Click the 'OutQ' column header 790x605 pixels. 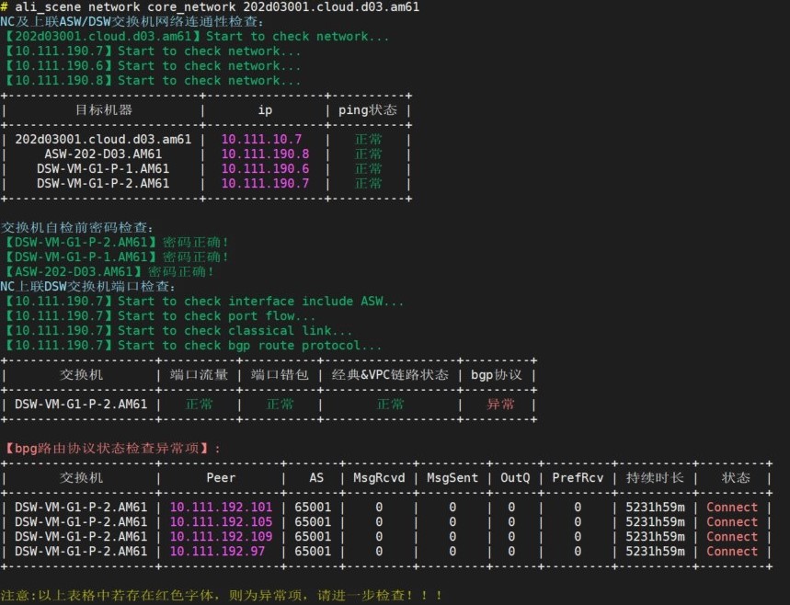pos(515,477)
